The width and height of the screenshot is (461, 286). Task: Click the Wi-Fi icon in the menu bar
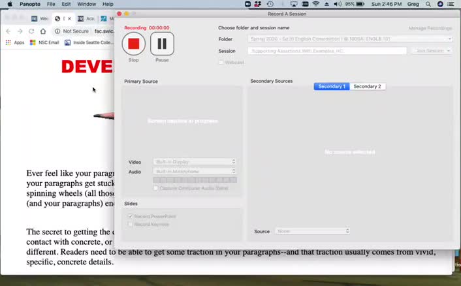[316, 4]
